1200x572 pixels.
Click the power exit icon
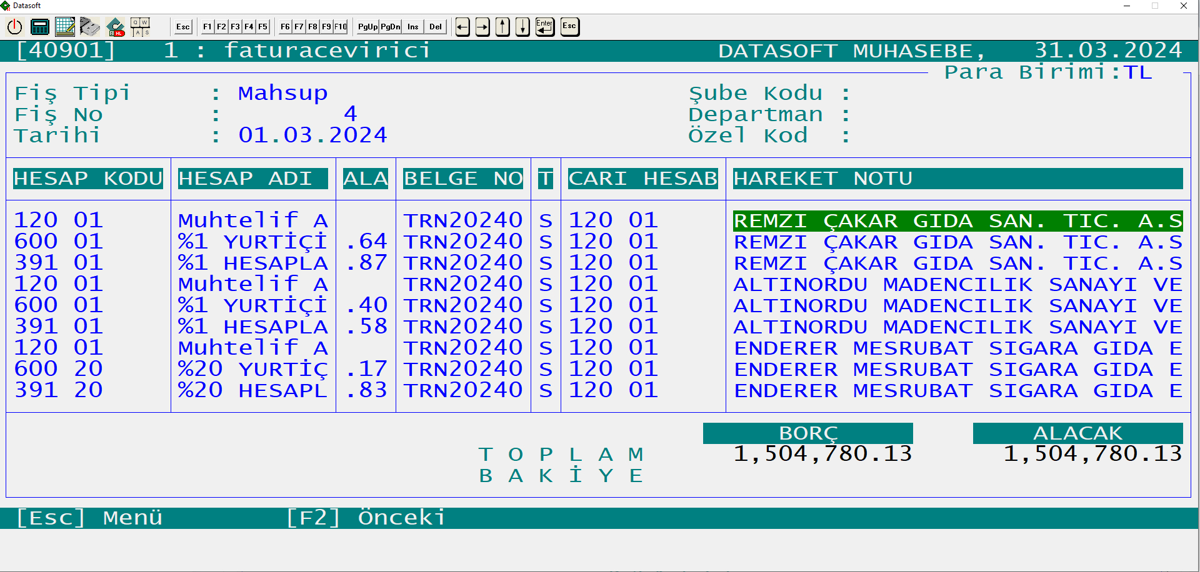(15, 27)
